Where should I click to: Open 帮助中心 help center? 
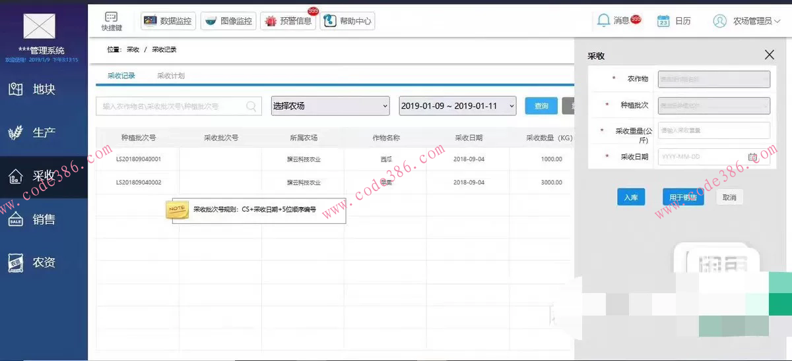coord(347,21)
